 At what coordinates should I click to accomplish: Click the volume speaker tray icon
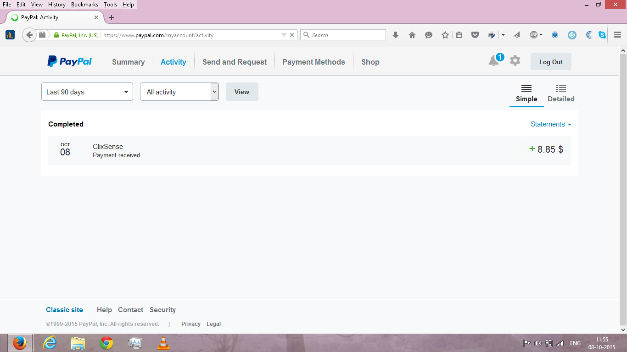(x=538, y=343)
